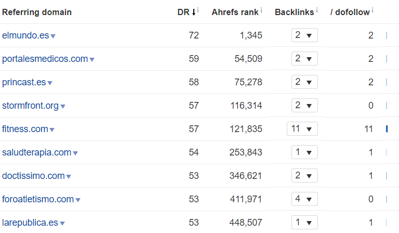This screenshot has width=399, height=233.
Task: Open the doctissimo.com domain link
Action: pos(33,176)
